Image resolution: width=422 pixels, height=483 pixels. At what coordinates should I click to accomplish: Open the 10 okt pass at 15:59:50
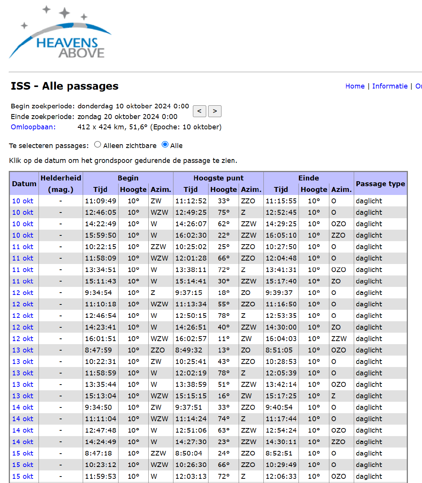[22, 235]
